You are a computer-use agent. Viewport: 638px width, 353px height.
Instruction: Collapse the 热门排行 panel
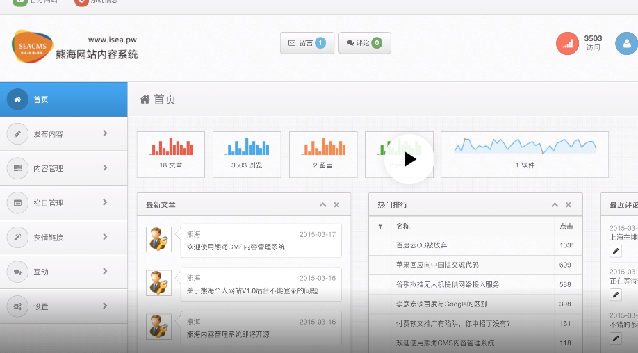click(x=555, y=205)
